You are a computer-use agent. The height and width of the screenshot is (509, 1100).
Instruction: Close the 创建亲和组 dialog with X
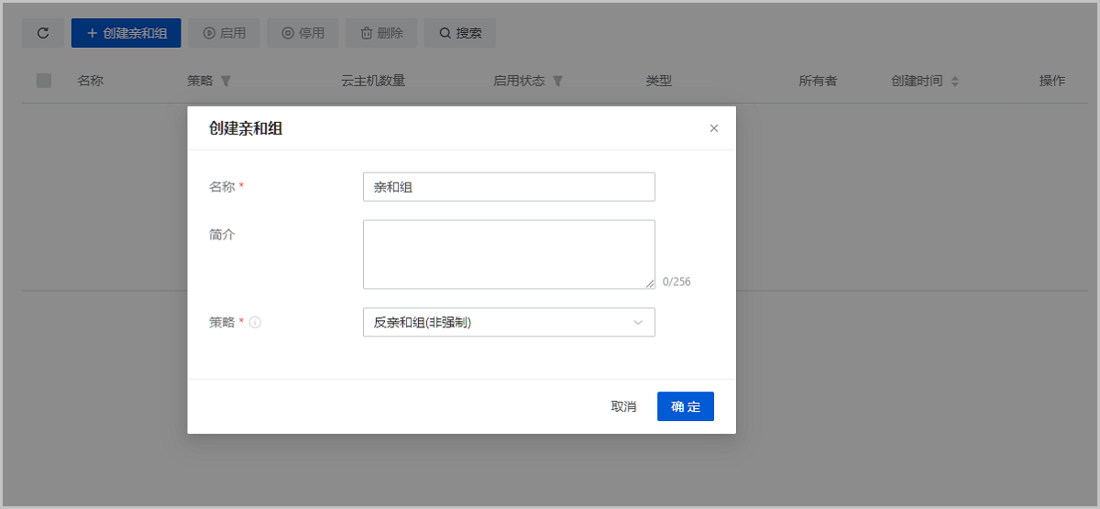pyautogui.click(x=714, y=128)
